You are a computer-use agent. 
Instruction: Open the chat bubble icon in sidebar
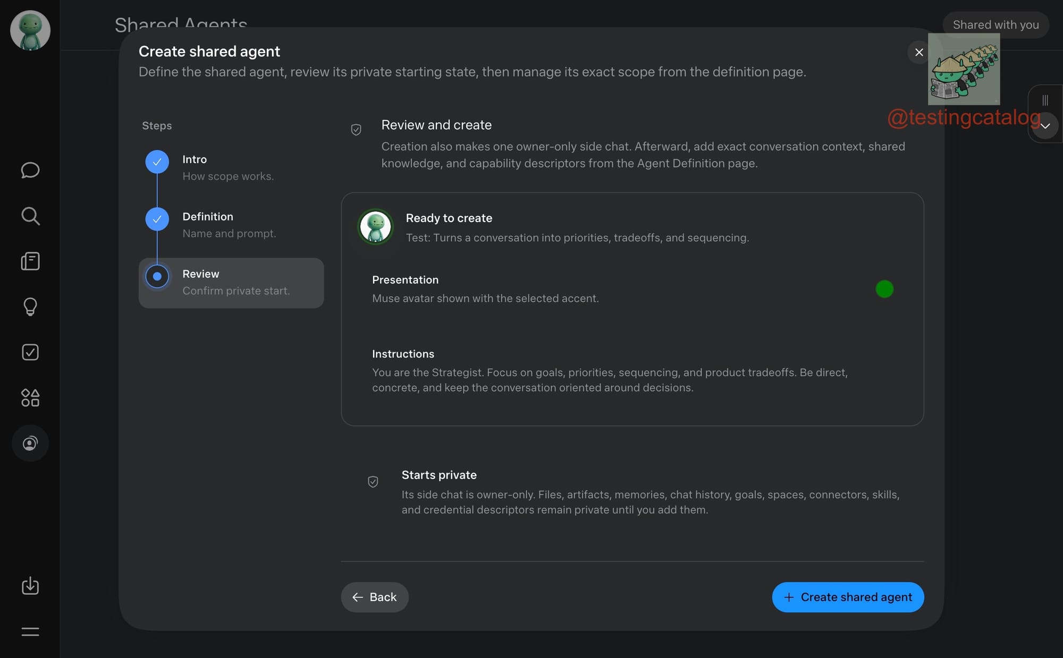pos(30,170)
